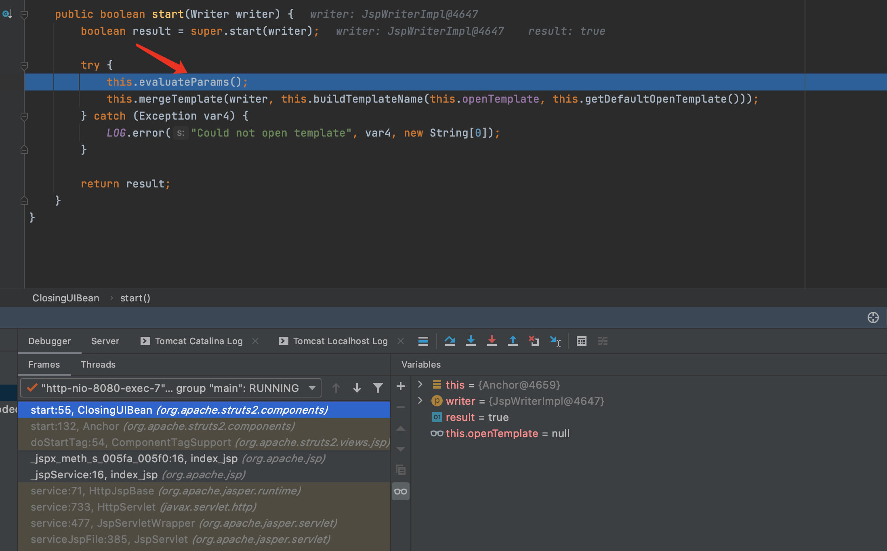Select frame serviceJspFile:385, JspServlet
Image resolution: width=887 pixels, height=551 pixels.
204,539
